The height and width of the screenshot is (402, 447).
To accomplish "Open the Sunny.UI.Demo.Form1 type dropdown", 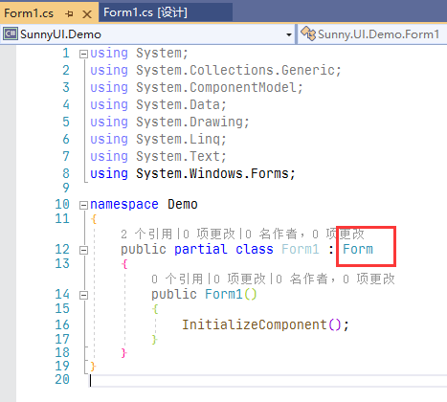I will click(372, 34).
